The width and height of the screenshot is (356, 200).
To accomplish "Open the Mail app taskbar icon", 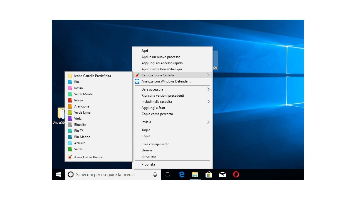I will tap(222, 174).
